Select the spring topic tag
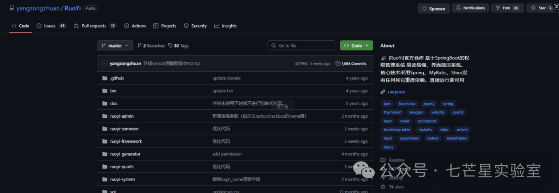Image resolution: width=559 pixels, height=193 pixels. pos(448,104)
